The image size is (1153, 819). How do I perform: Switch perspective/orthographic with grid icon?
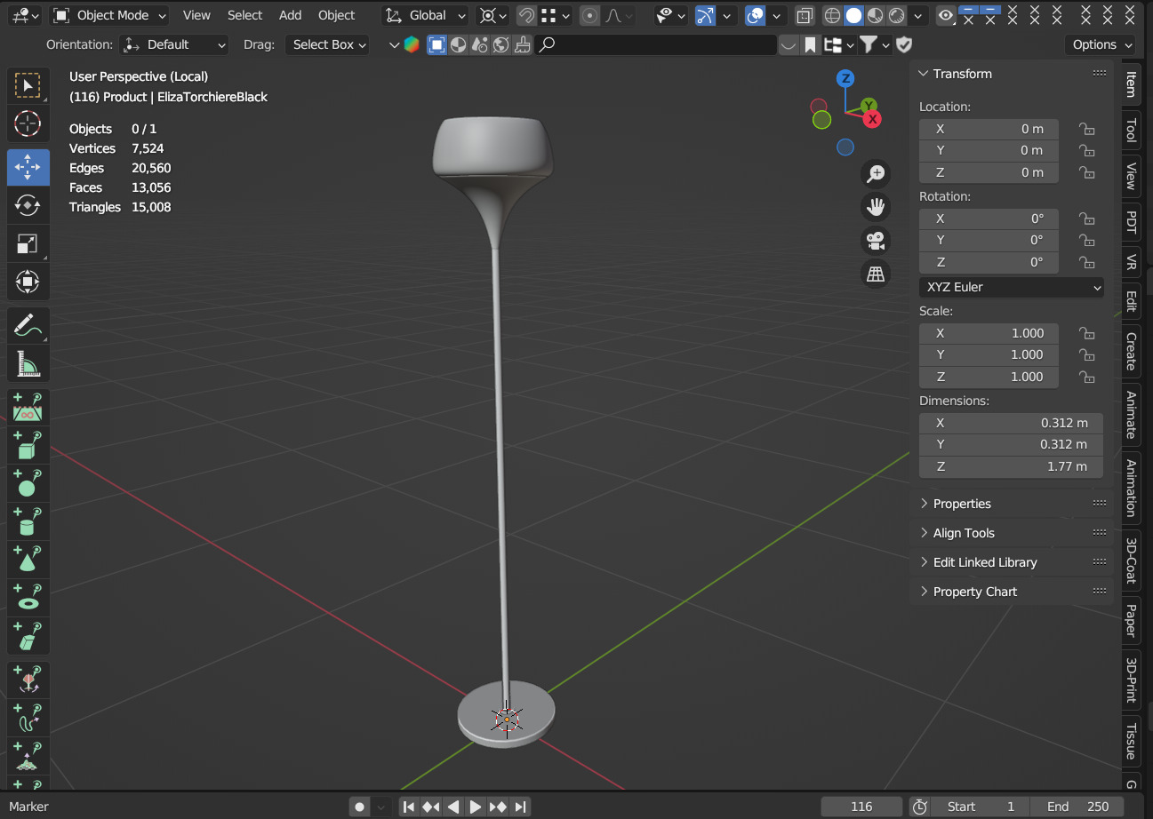pos(877,274)
